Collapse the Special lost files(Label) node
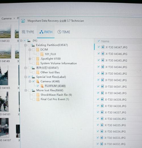142x148 pixels. point(26,77)
